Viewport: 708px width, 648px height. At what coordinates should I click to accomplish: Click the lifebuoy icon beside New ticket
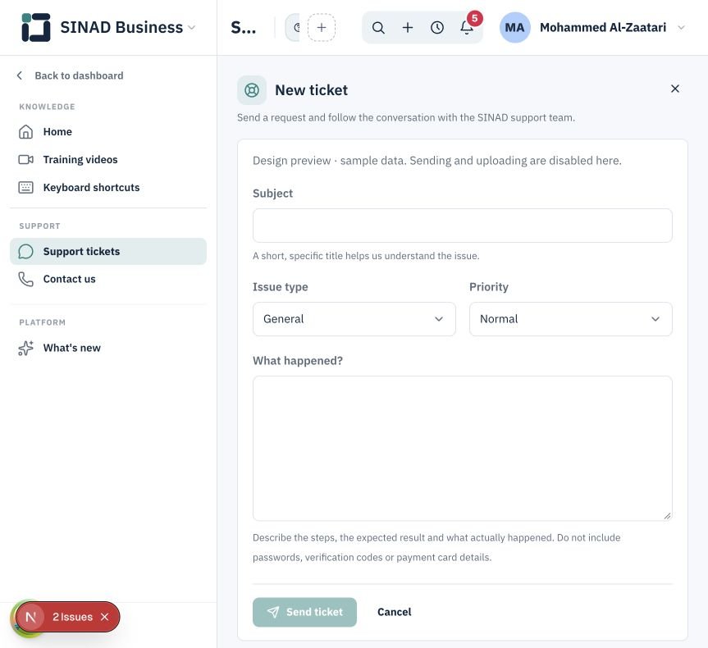252,90
